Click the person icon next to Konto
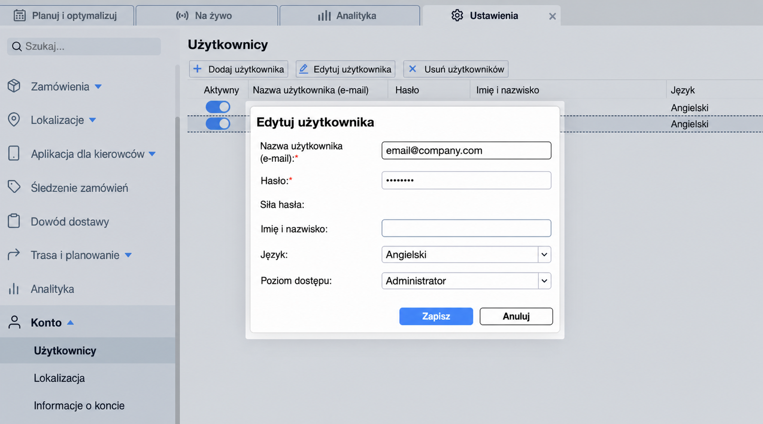Image resolution: width=763 pixels, height=424 pixels. click(14, 322)
